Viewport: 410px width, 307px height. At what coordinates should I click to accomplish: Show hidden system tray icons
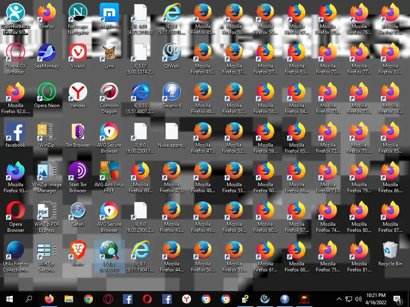339,299
